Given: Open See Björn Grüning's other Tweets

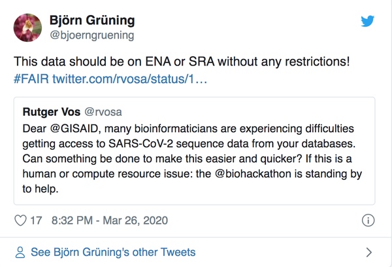Looking at the screenshot, I should tap(113, 252).
